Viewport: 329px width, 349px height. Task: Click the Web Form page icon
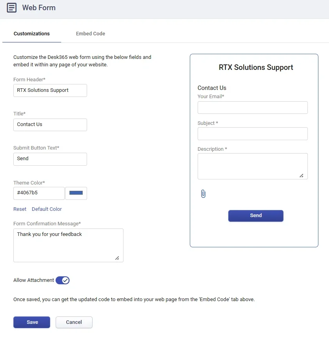tap(11, 8)
